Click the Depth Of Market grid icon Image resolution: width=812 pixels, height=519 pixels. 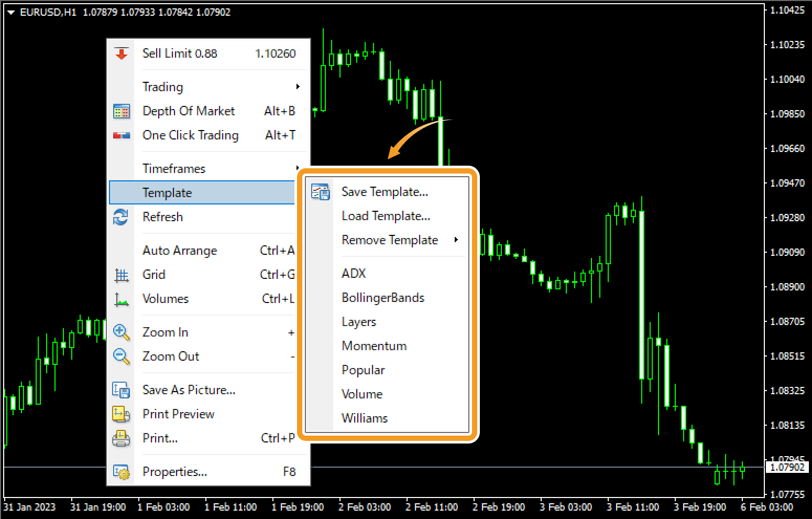pyautogui.click(x=122, y=111)
